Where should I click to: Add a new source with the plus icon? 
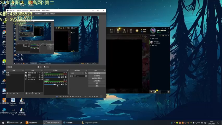click(x=26, y=93)
